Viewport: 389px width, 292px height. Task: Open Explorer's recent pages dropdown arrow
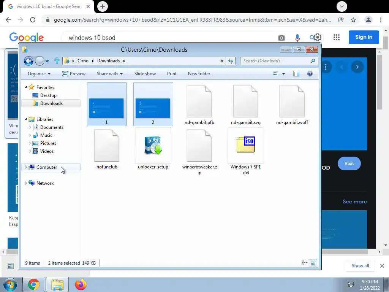coord(47,61)
